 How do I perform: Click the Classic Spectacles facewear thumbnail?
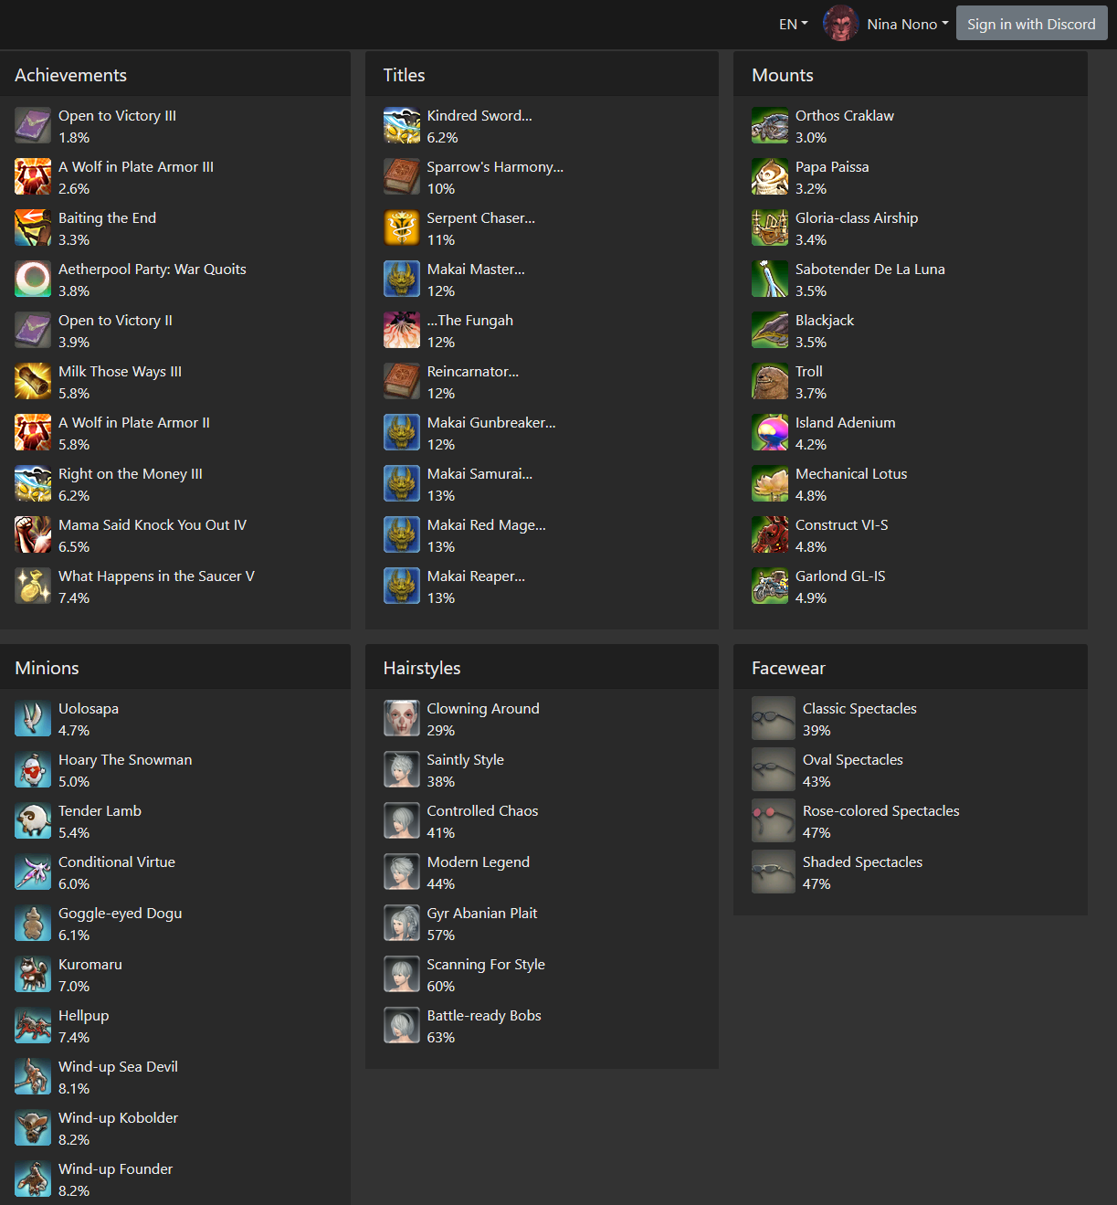tap(774, 719)
